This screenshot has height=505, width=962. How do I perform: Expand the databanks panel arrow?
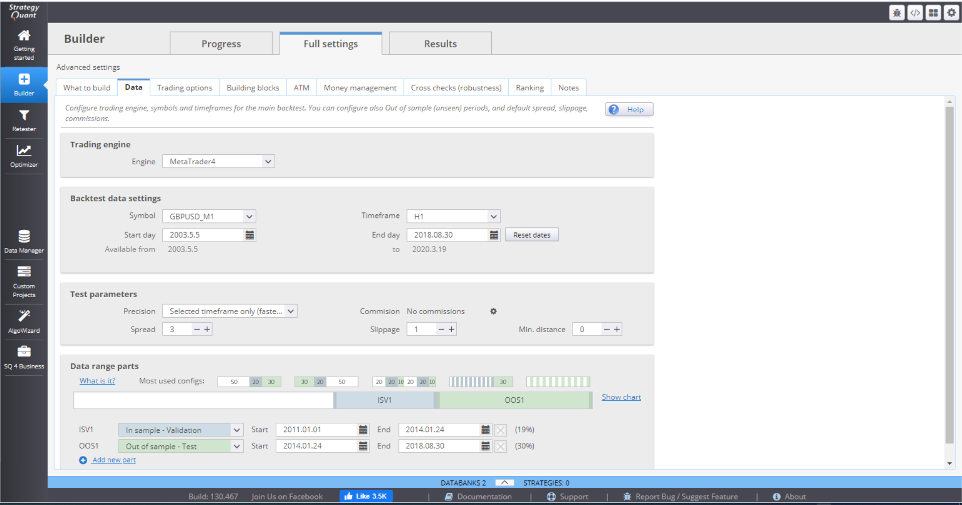(504, 483)
